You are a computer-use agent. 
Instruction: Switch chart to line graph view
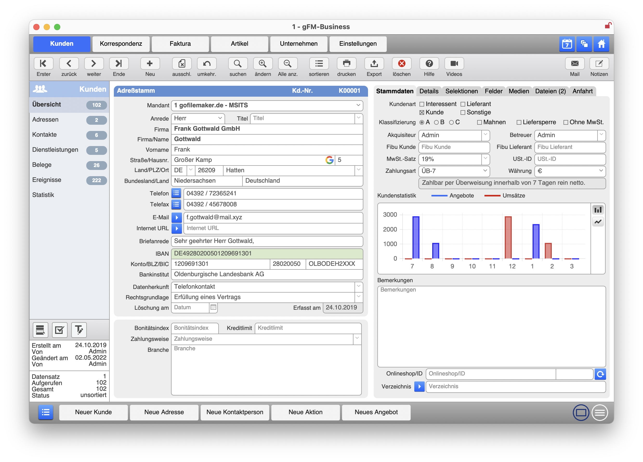pyautogui.click(x=598, y=222)
